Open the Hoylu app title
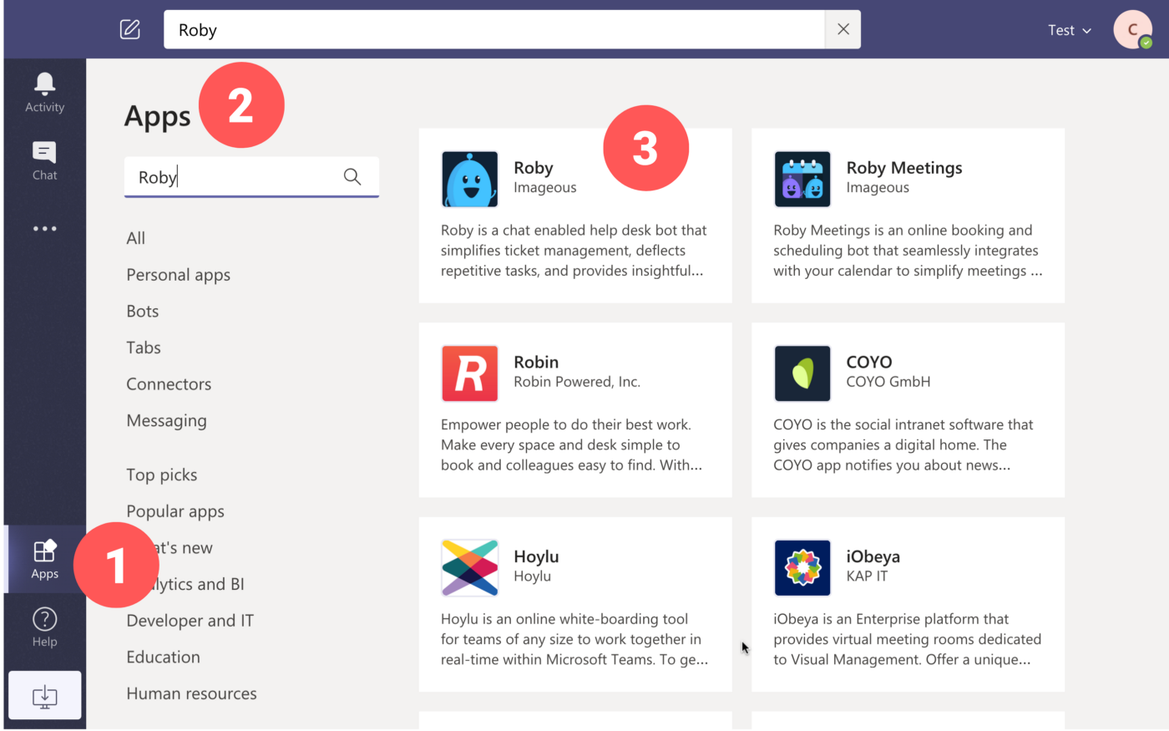Viewport: 1169px width, 731px height. [x=536, y=556]
